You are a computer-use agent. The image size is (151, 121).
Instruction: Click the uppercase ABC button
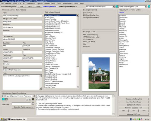tap(144, 111)
